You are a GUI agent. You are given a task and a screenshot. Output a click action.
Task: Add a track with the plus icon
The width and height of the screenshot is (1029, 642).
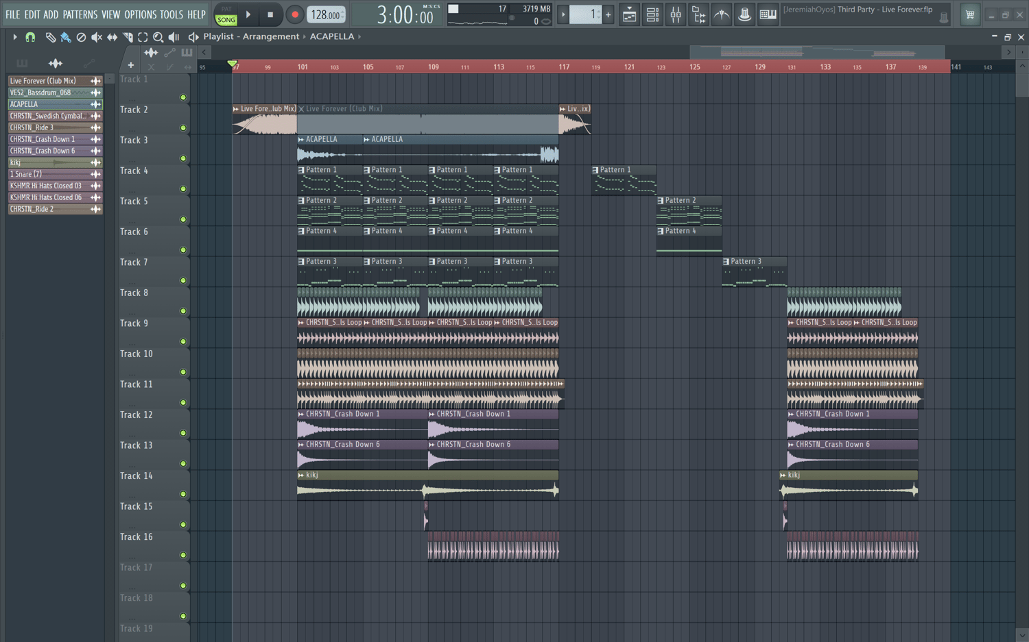[130, 66]
